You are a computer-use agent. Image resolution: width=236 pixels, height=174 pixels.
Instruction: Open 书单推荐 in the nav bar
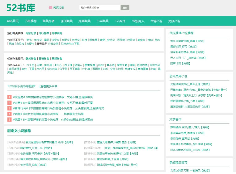tap(31, 21)
